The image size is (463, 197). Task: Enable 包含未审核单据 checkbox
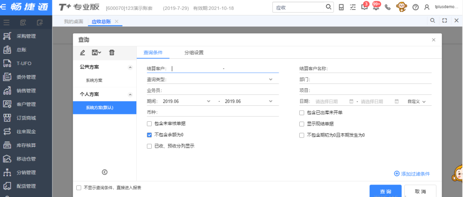click(149, 124)
